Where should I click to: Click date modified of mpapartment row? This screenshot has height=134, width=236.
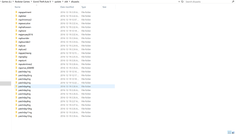70,12
